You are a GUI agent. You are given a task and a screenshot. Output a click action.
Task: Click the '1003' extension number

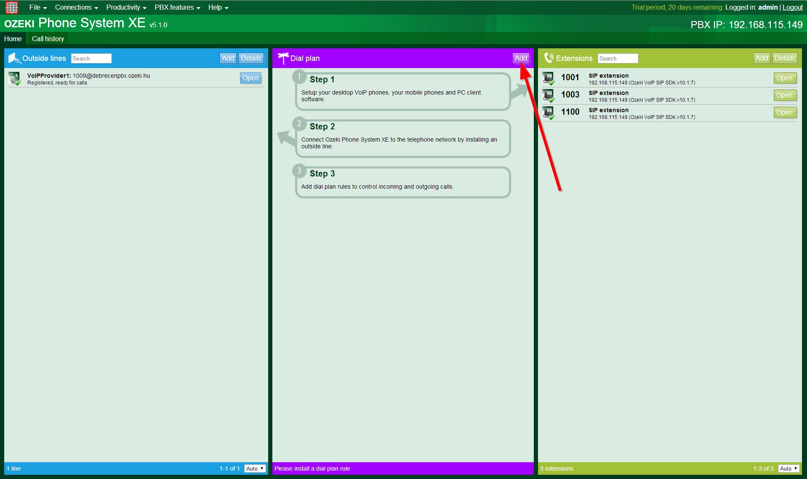tap(570, 95)
